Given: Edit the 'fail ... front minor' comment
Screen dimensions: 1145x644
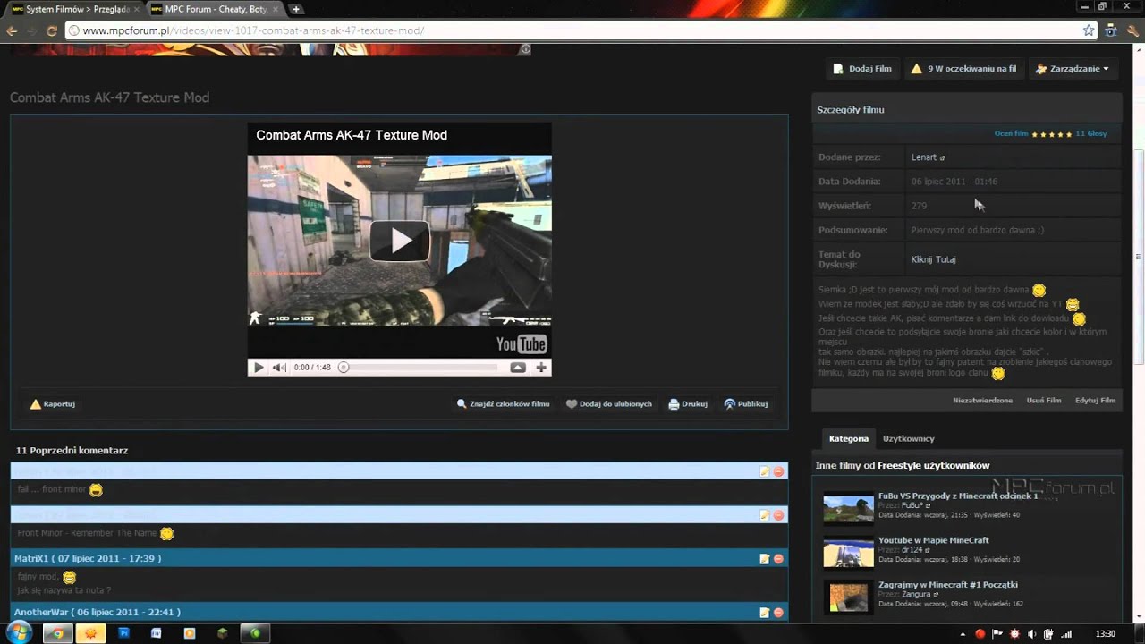Looking at the screenshot, I should [764, 471].
